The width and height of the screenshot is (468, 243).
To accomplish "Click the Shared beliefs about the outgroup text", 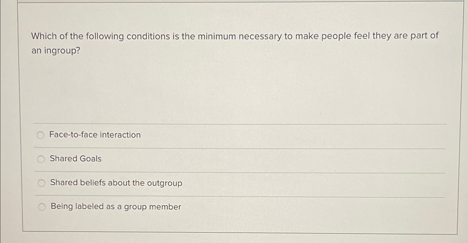I will pyautogui.click(x=116, y=183).
